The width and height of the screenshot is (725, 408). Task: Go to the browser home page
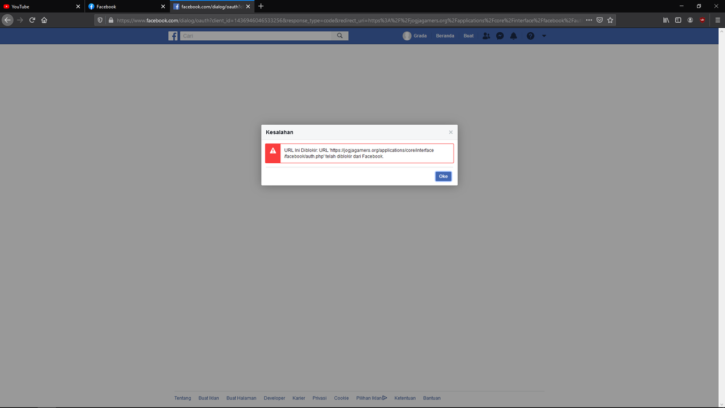coord(44,20)
